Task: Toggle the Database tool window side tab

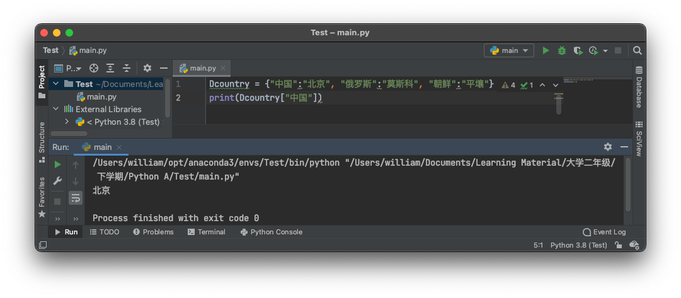Action: (x=638, y=87)
